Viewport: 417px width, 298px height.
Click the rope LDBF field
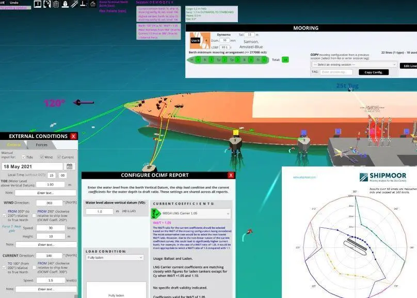point(224,48)
